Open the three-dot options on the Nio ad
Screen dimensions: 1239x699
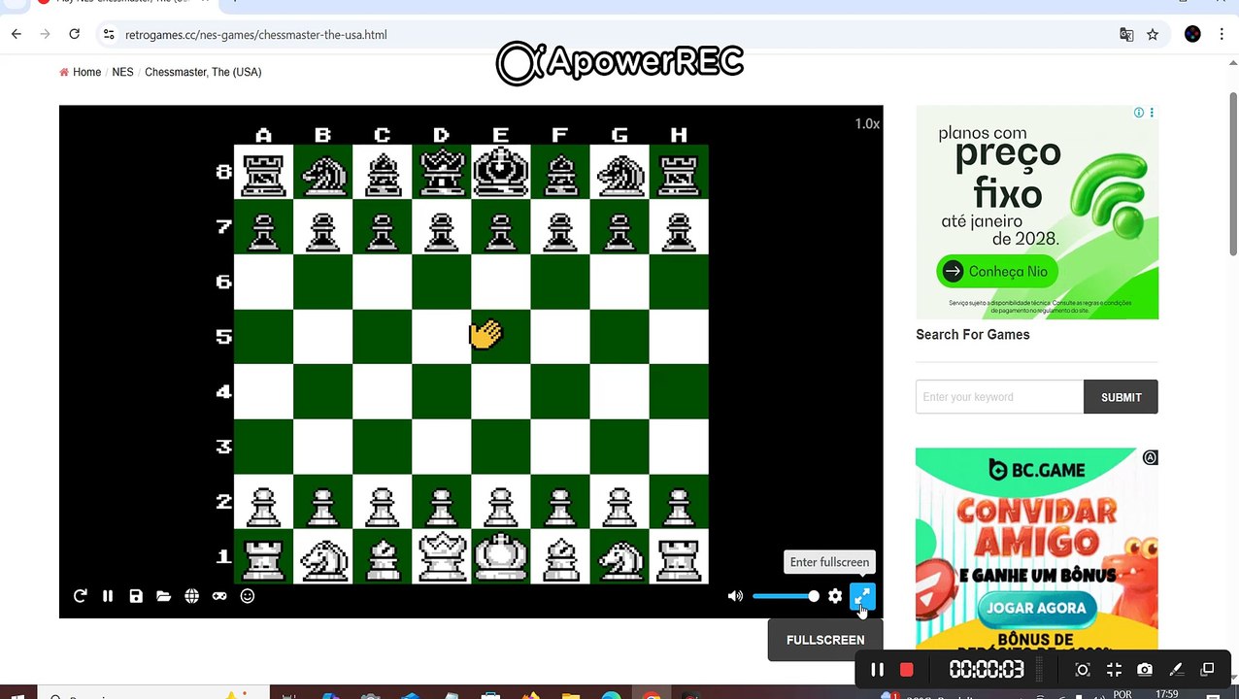coord(1152,113)
